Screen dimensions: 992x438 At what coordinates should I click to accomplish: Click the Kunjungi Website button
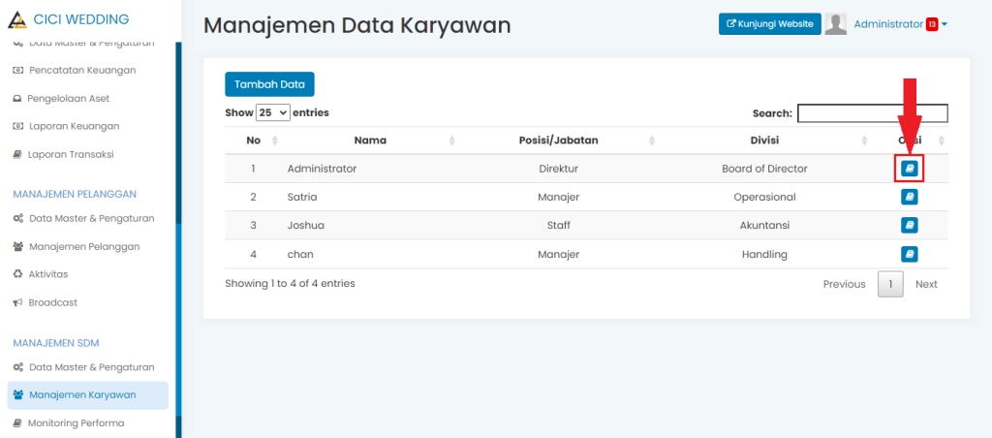pyautogui.click(x=770, y=24)
